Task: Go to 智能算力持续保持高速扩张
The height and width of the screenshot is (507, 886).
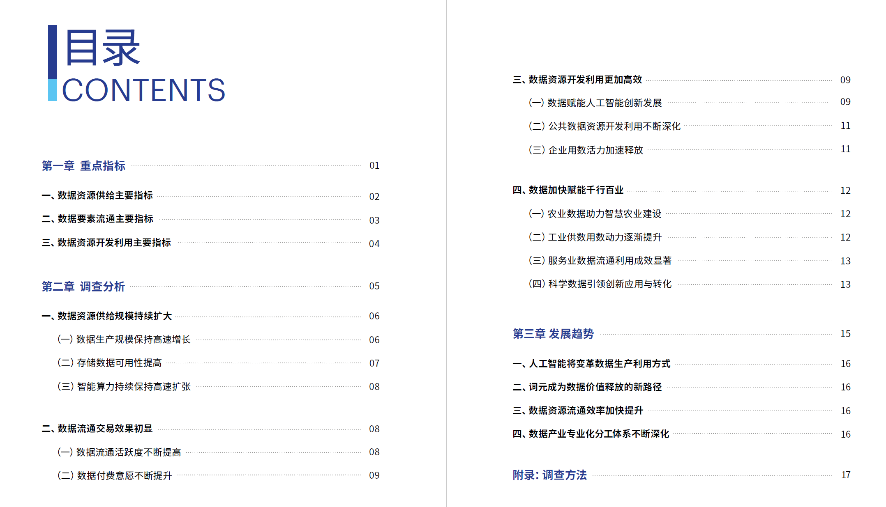Action: (124, 387)
